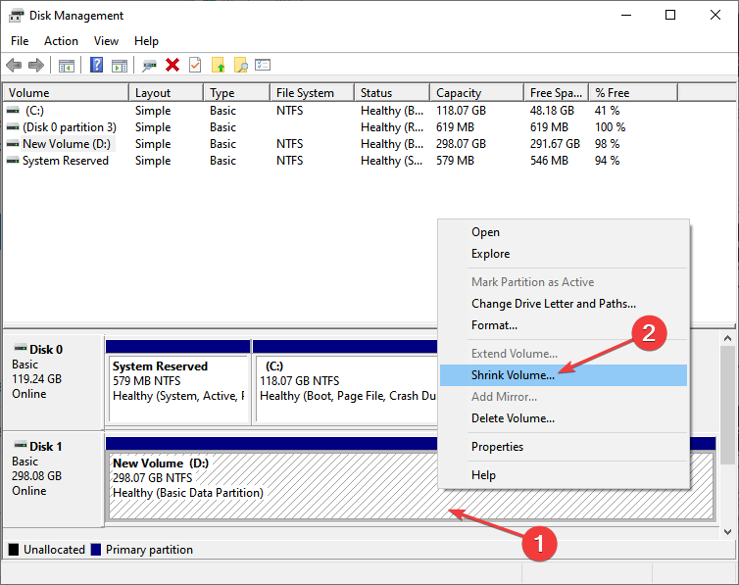This screenshot has width=739, height=585.
Task: Maximize the Disk Management window
Action: pyautogui.click(x=670, y=15)
